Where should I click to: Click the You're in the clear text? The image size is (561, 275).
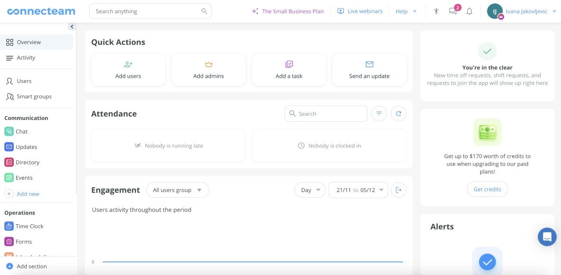click(x=487, y=67)
